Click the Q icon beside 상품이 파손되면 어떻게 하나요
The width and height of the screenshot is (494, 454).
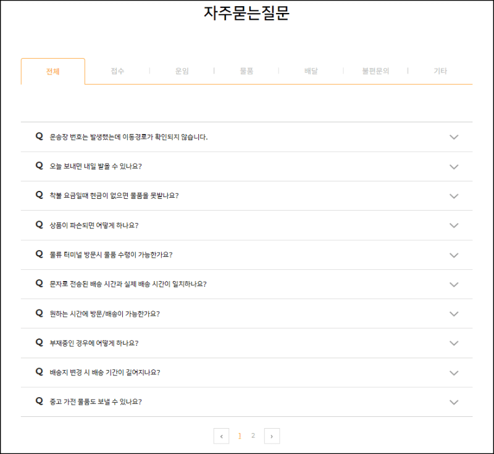point(38,225)
